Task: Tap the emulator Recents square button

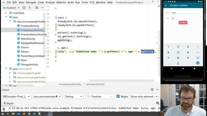Action: pyautogui.click(x=194, y=69)
